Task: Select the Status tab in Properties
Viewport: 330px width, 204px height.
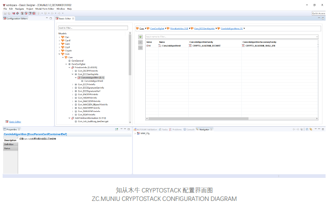Action: tap(10, 148)
